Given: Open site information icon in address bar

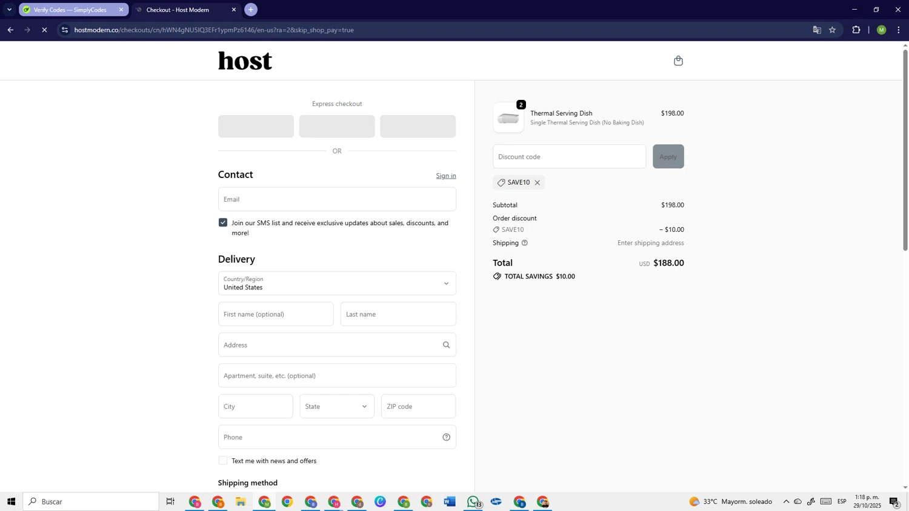Looking at the screenshot, I should pos(65,30).
